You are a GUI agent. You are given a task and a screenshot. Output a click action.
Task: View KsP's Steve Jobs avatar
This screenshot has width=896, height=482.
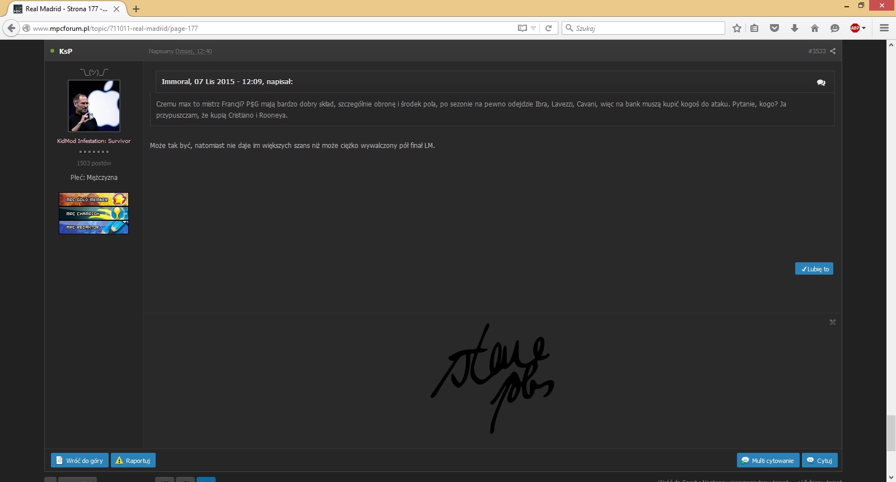pos(94,106)
